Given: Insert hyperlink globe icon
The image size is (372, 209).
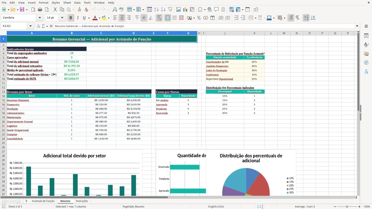Looking at the screenshot, I should (210, 10).
